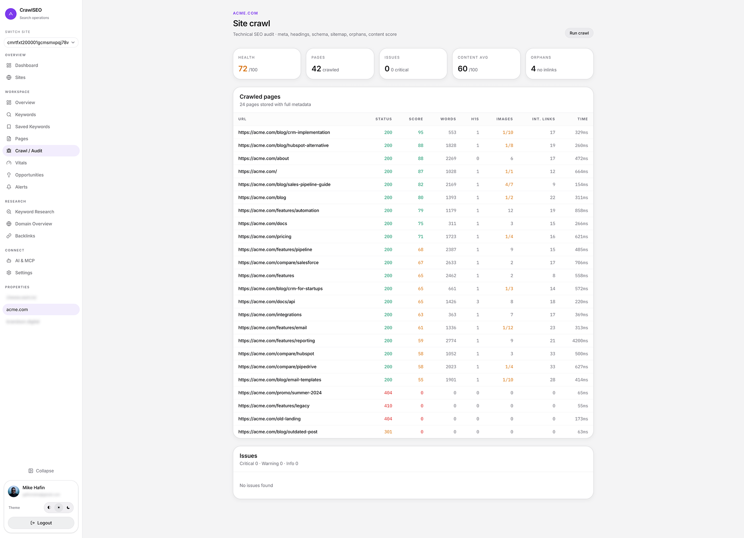Sort by the SCORE column header
This screenshot has height=538, width=744.
tap(416, 119)
